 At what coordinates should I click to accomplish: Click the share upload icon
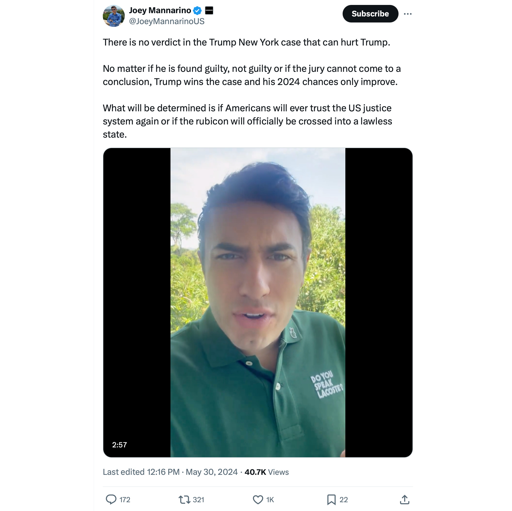(x=405, y=499)
